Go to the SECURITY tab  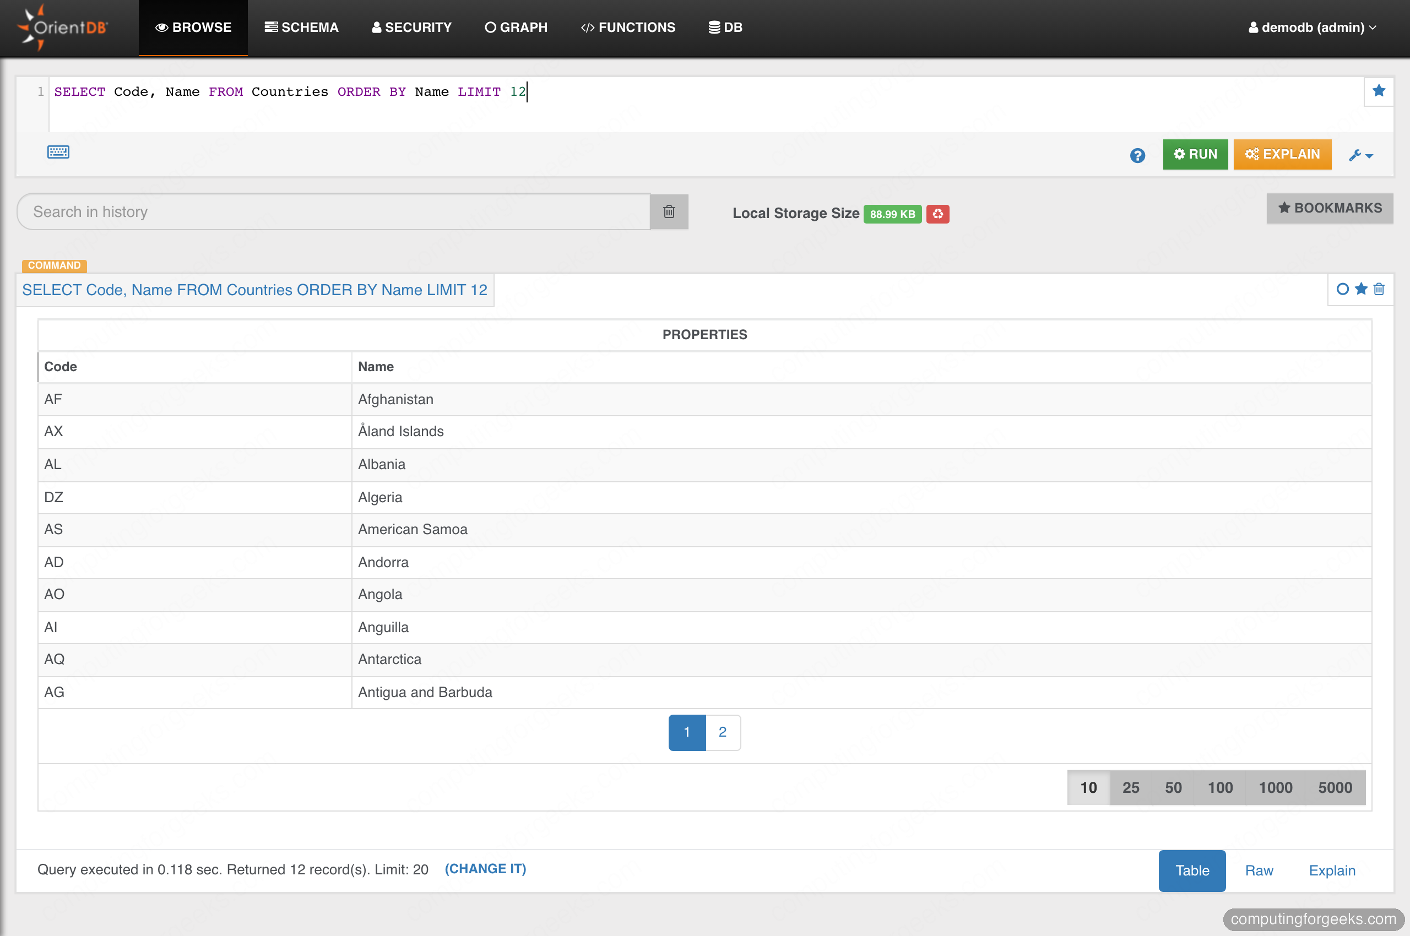click(411, 28)
